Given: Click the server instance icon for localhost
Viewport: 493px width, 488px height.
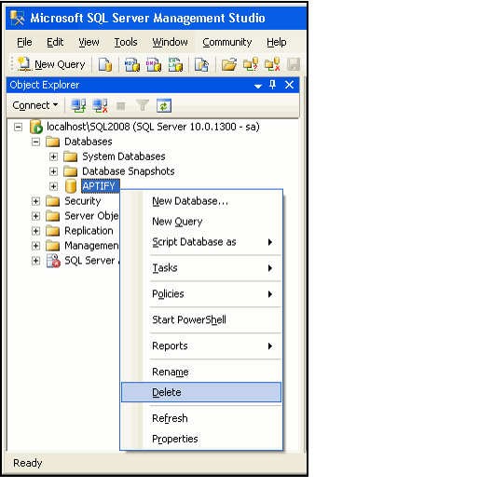Looking at the screenshot, I should pos(36,127).
